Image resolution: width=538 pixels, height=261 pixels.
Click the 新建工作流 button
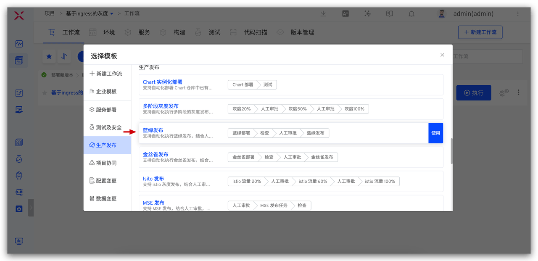pyautogui.click(x=480, y=32)
